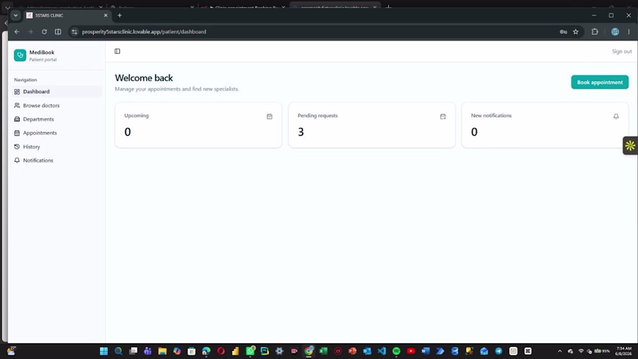Image resolution: width=638 pixels, height=359 pixels.
Task: Open Excel from taskbar
Action: [324, 351]
